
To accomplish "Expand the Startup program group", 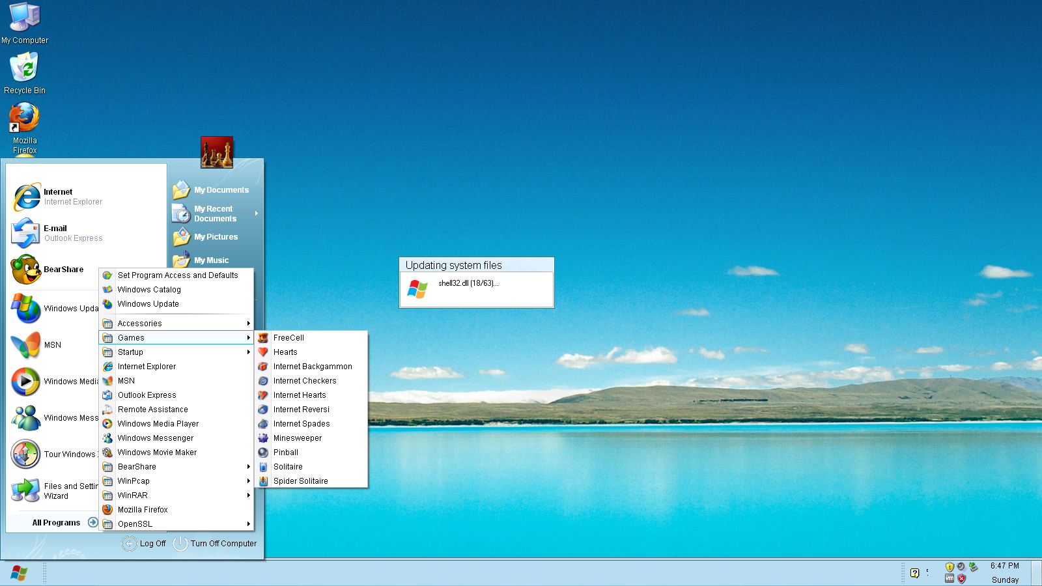I will 176,352.
